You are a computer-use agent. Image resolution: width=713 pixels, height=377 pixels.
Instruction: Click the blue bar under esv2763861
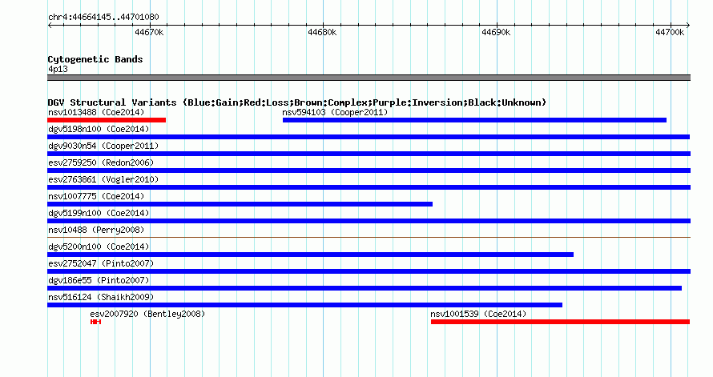coord(369,187)
